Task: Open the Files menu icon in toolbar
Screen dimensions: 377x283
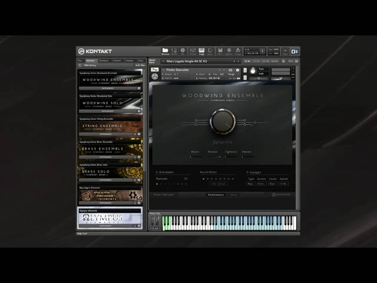Action: coord(220,51)
